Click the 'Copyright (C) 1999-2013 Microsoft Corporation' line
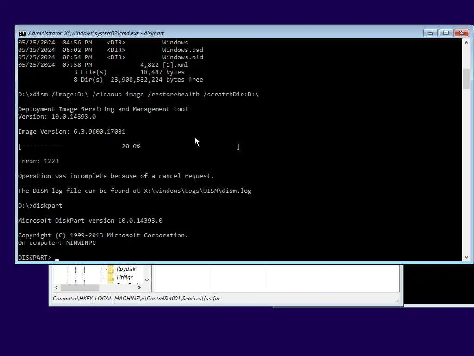The width and height of the screenshot is (474, 356). (x=103, y=235)
